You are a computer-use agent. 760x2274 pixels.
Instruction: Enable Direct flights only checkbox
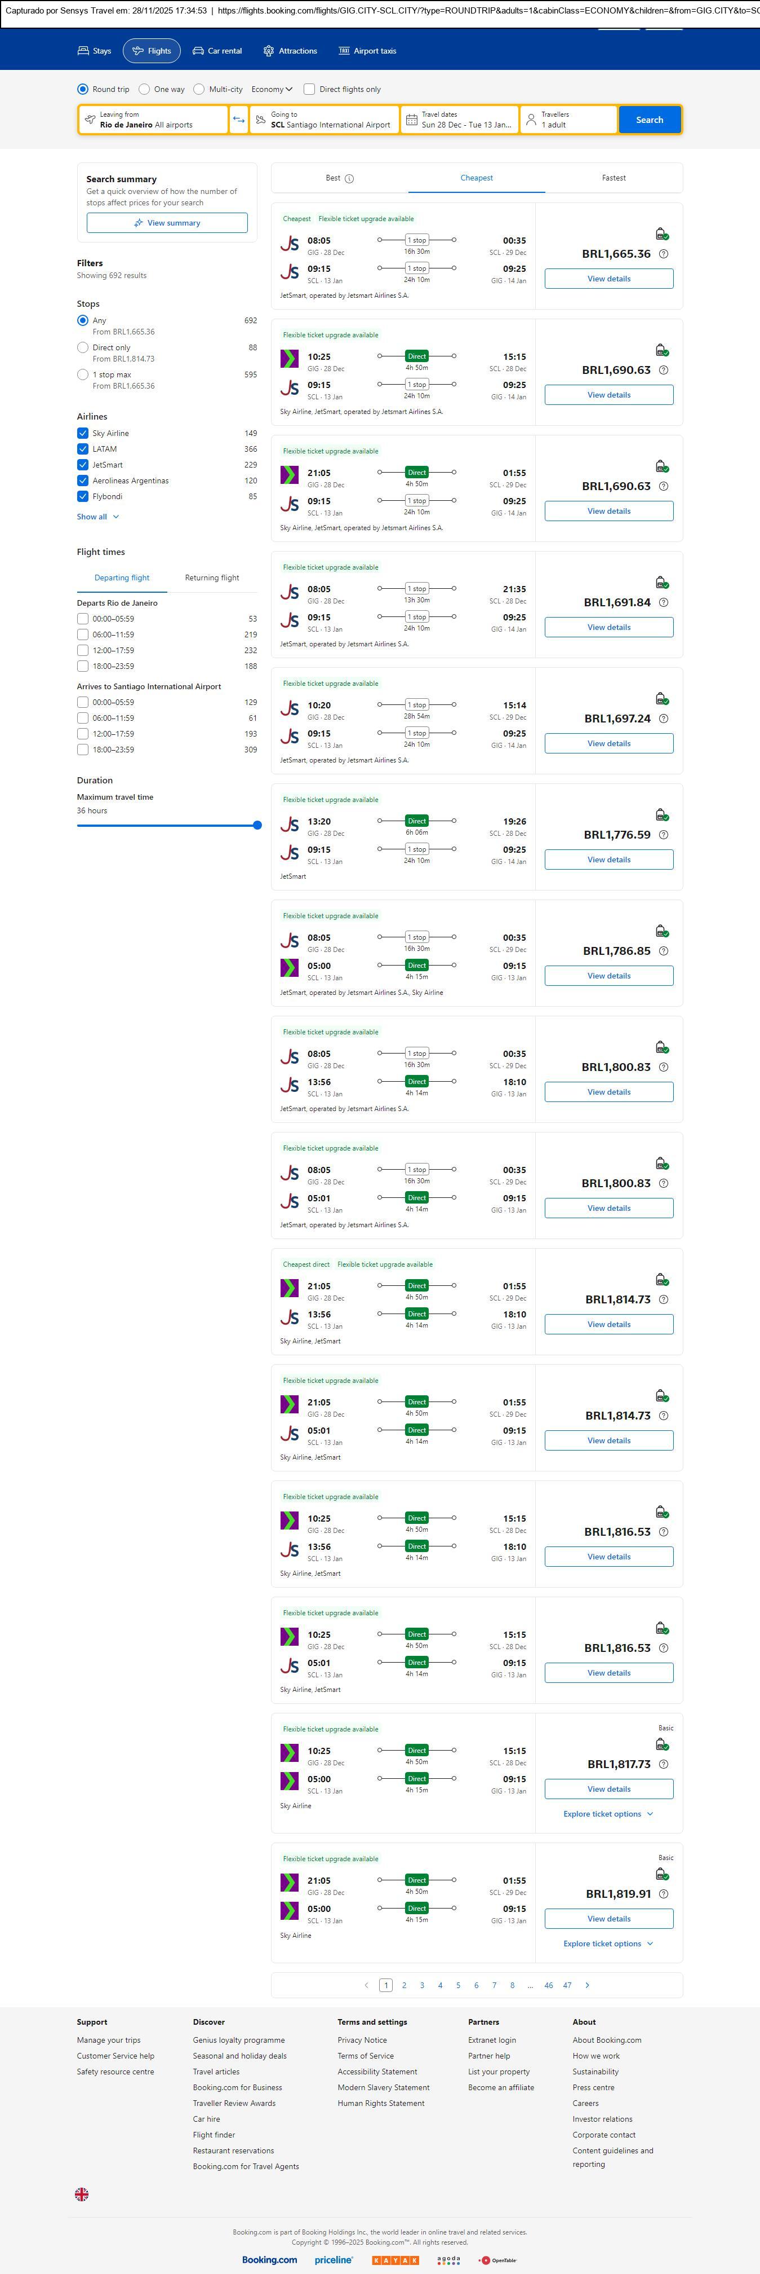[x=309, y=89]
